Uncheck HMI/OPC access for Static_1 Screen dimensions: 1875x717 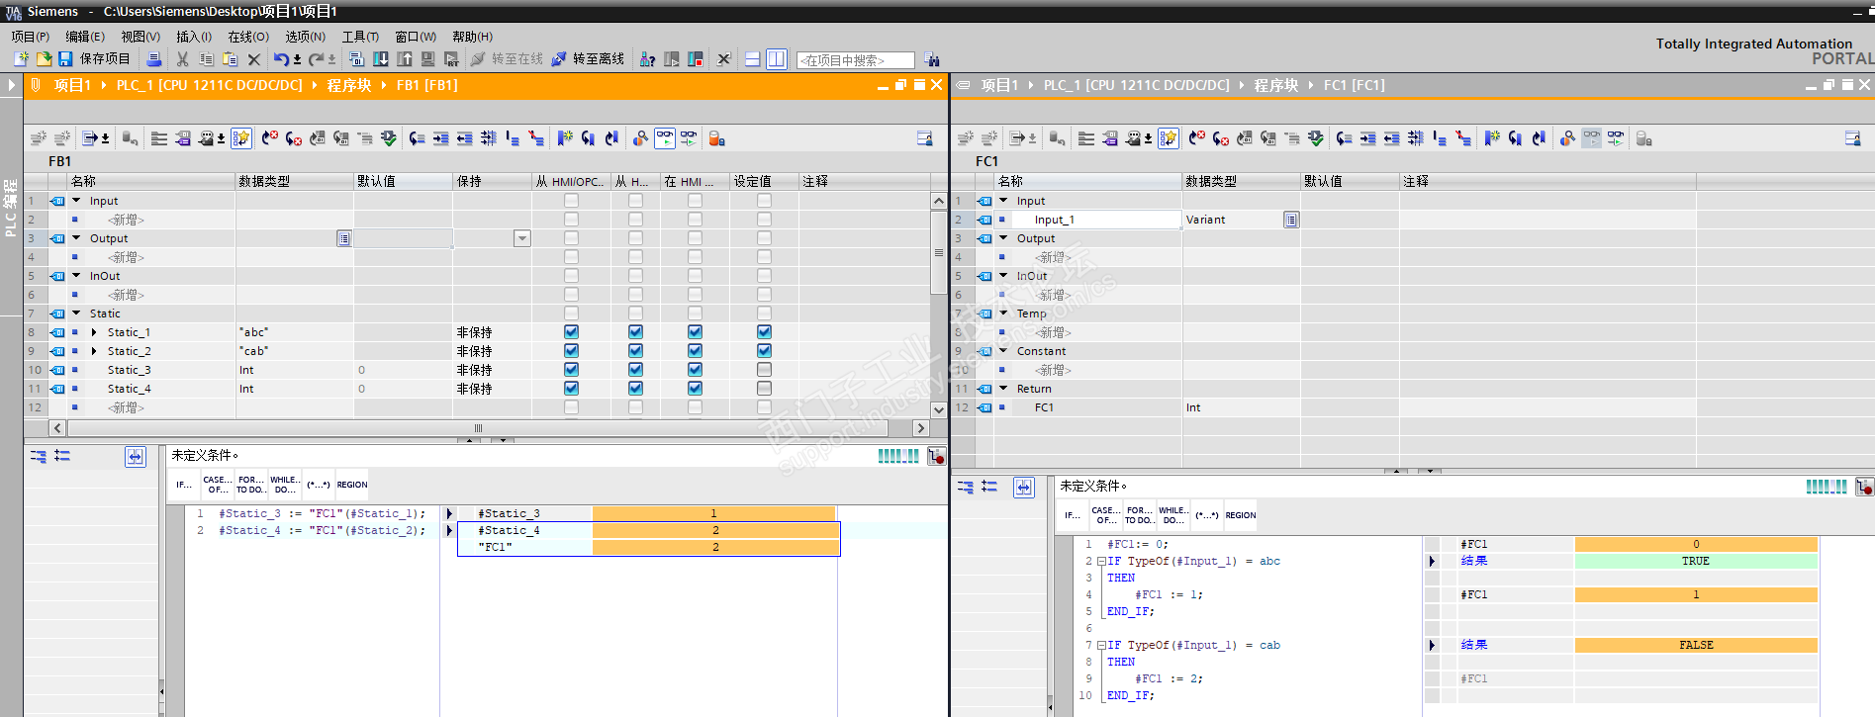571,332
